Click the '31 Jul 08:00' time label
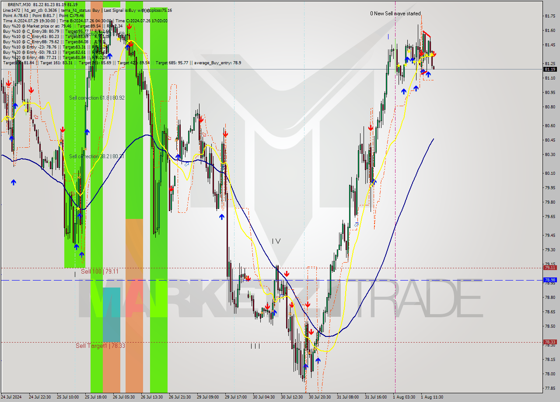560x402 pixels. pyautogui.click(x=348, y=397)
